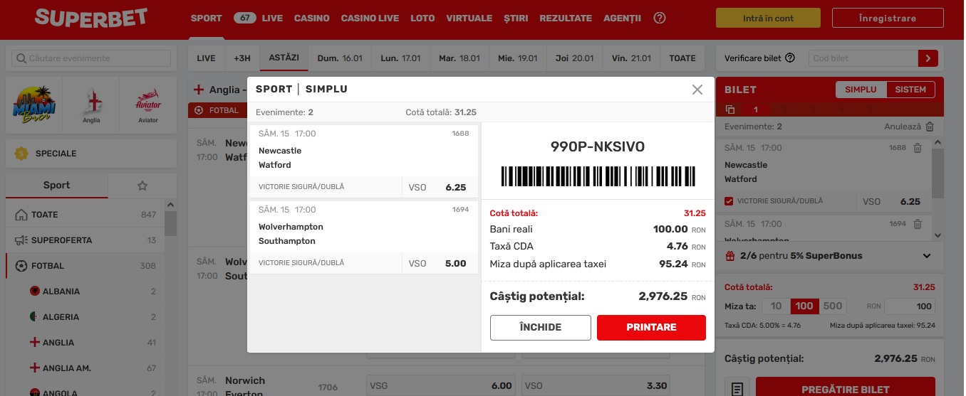Viewport: 966px width, 396px height.
Task: Open the Miami Beach game tile
Action: (33, 105)
